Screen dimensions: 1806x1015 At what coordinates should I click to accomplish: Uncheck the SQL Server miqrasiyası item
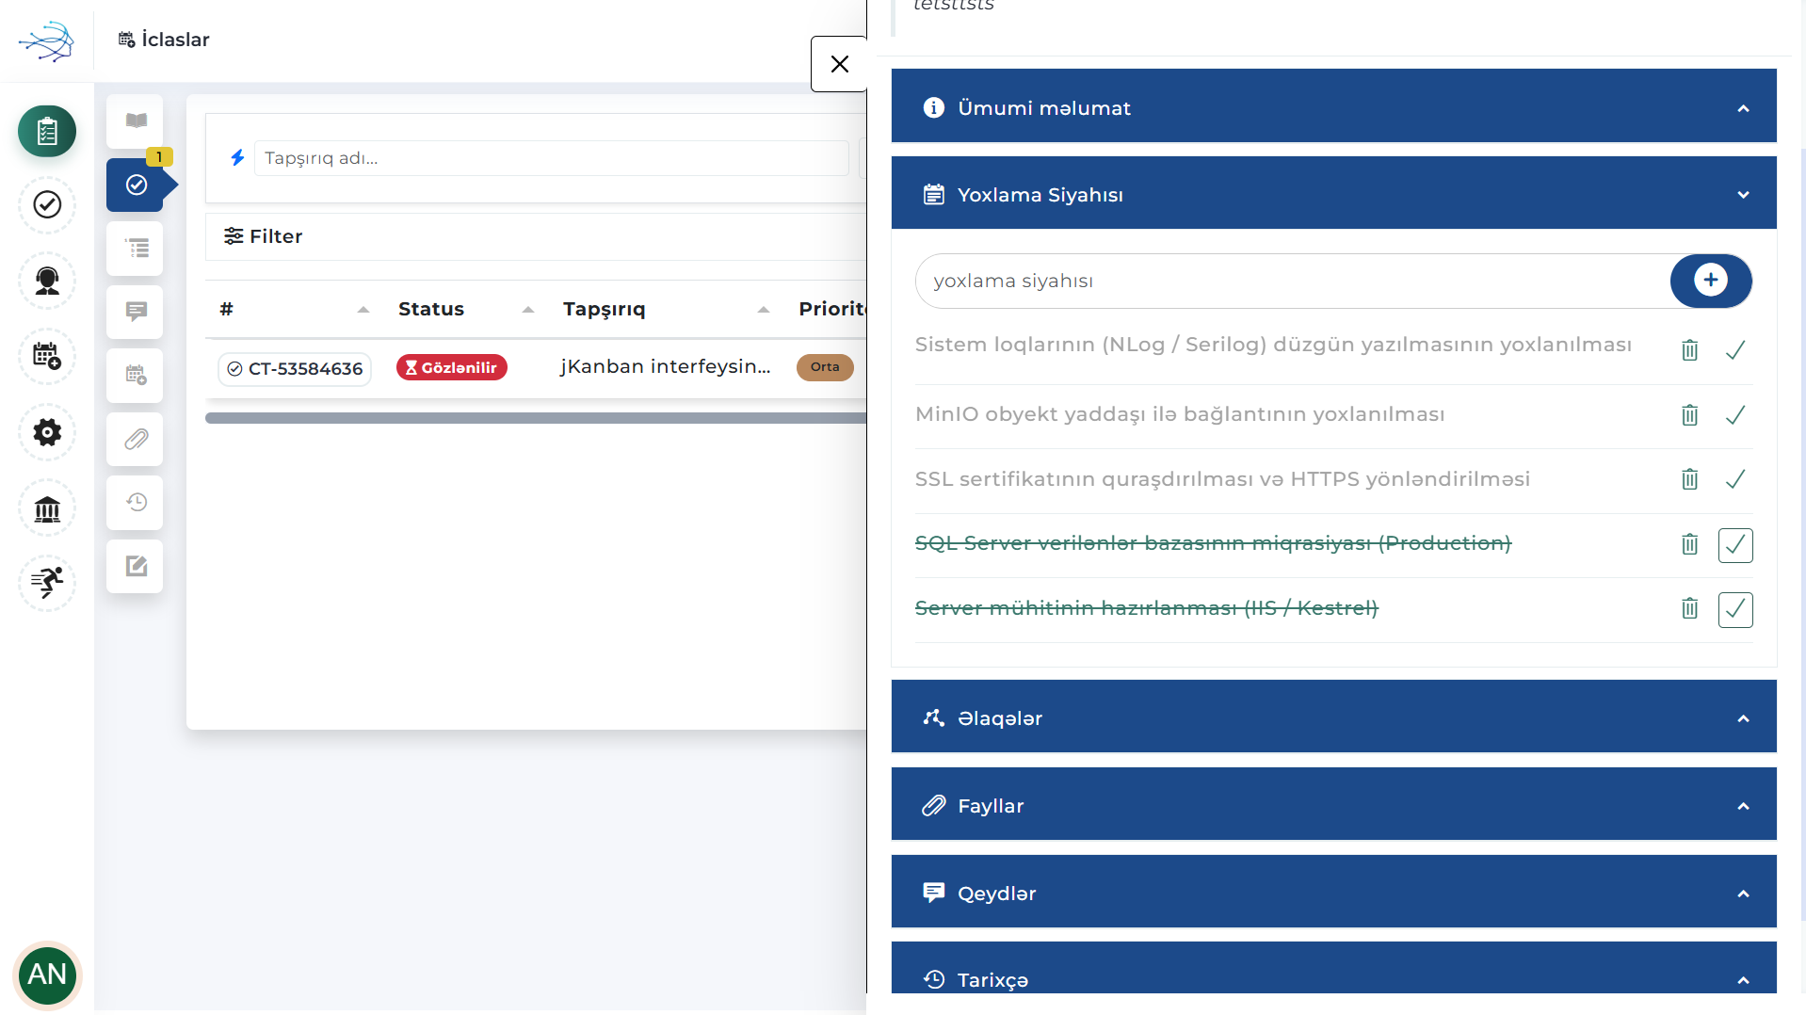click(x=1735, y=545)
